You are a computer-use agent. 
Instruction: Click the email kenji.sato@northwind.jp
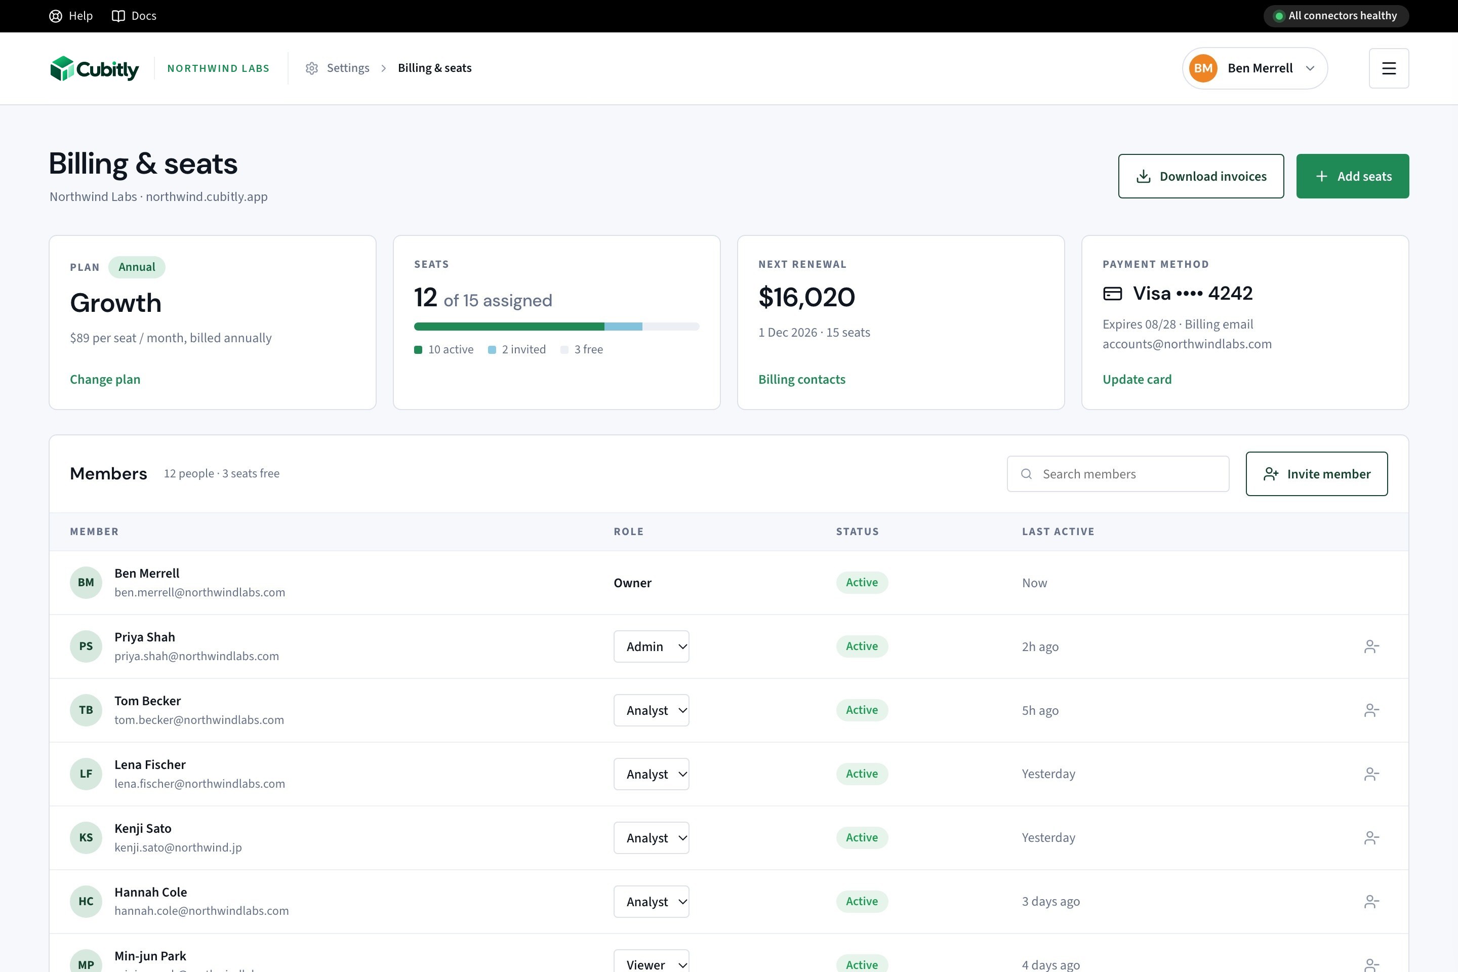tap(178, 848)
